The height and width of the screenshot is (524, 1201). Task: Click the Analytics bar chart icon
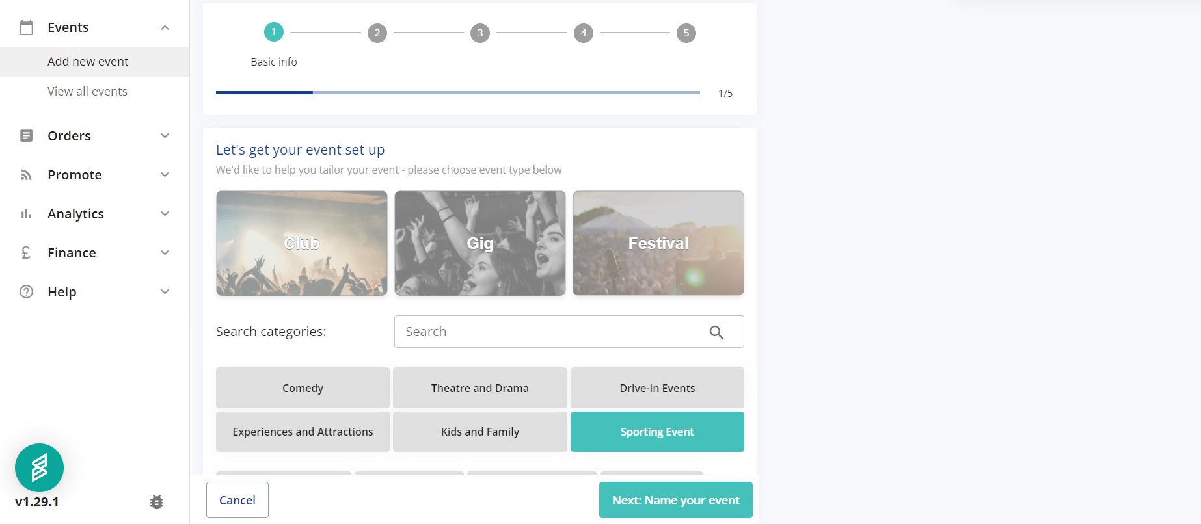click(26, 214)
